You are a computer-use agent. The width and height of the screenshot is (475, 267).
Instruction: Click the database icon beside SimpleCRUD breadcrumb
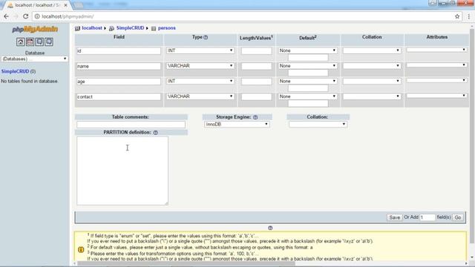pyautogui.click(x=111, y=28)
